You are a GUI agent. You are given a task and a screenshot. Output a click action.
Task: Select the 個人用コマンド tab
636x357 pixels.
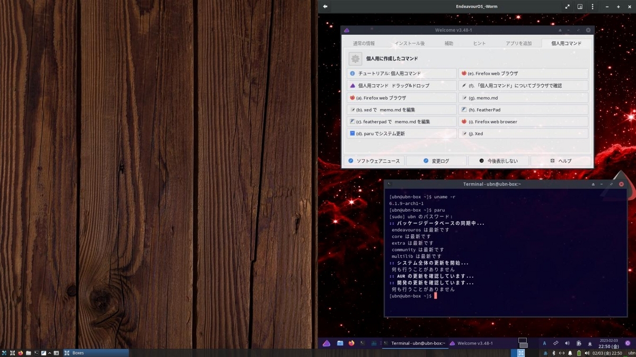566,43
